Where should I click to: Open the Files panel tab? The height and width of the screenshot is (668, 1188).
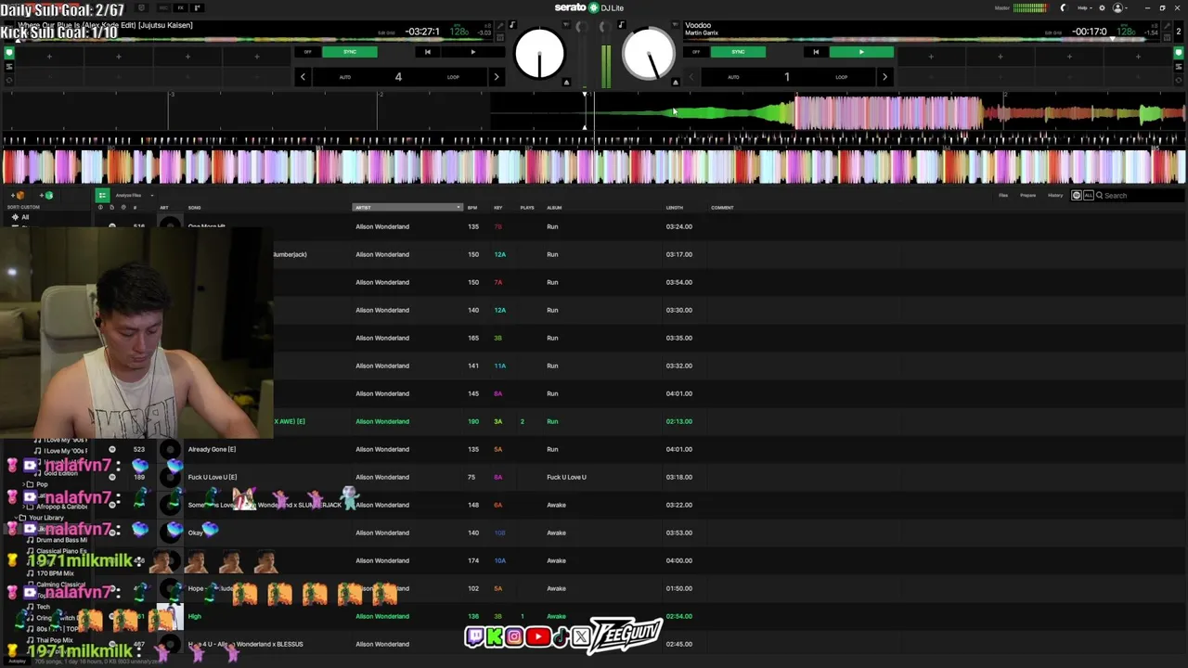click(x=1003, y=196)
